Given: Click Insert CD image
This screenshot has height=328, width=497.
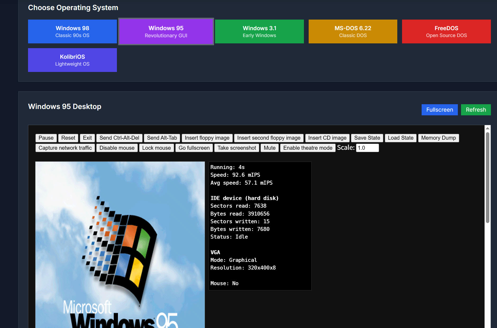Looking at the screenshot, I should pyautogui.click(x=327, y=138).
